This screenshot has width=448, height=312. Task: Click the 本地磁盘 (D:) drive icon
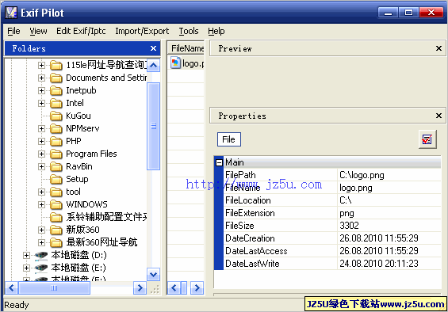pos(41,256)
